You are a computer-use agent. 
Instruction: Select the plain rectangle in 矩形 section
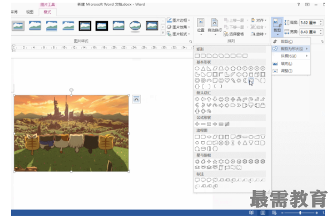point(197,55)
